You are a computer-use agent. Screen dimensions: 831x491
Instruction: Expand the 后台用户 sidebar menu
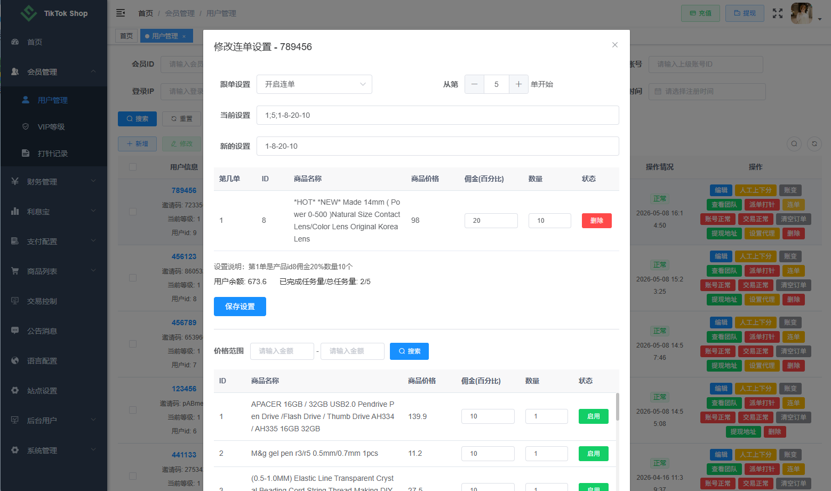click(x=53, y=421)
